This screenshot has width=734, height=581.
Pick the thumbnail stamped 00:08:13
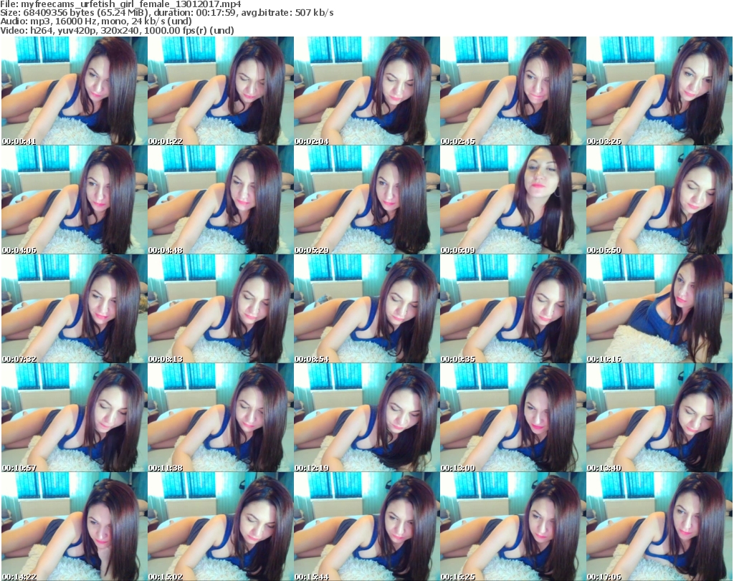221,309
